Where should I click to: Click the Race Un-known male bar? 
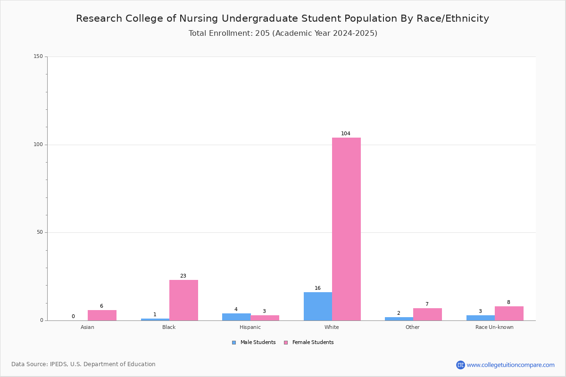(x=481, y=318)
